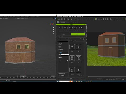Open Blender transform orientation Global dropdown

(18, 18)
